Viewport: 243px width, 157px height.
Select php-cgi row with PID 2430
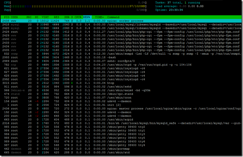121,39
